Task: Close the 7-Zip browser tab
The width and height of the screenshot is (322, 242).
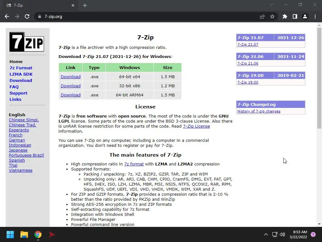Action: click(x=73, y=5)
